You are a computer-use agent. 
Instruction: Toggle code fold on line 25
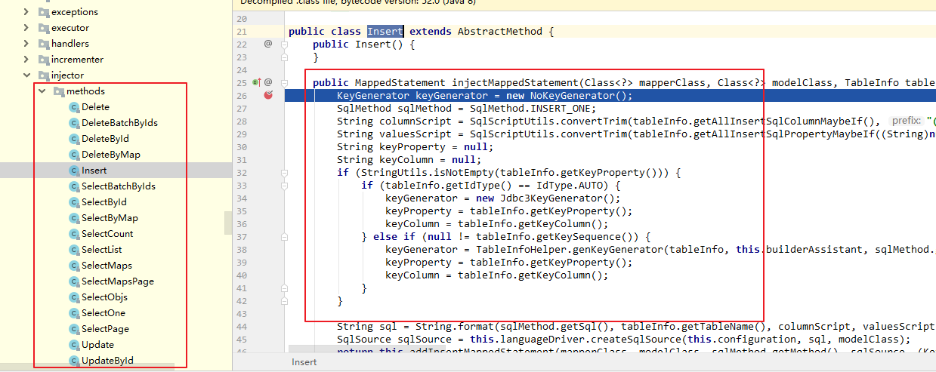point(284,82)
